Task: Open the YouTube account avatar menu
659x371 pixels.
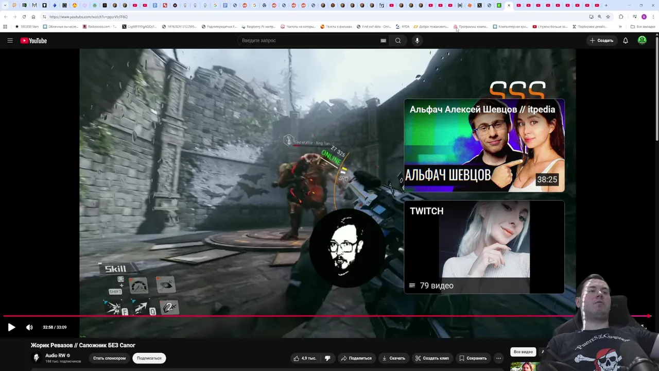Action: (642, 40)
